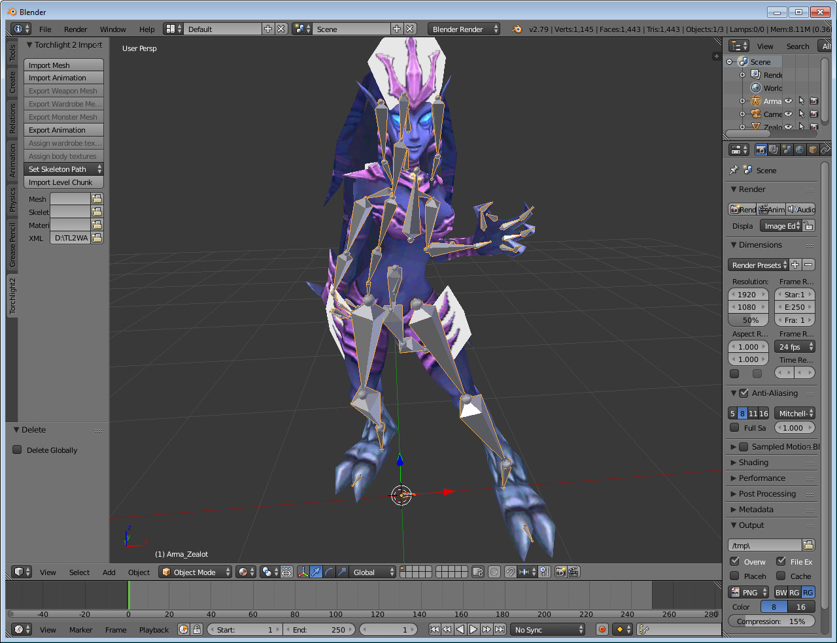
Task: Toggle the File Extensions checkbox
Action: click(x=781, y=561)
